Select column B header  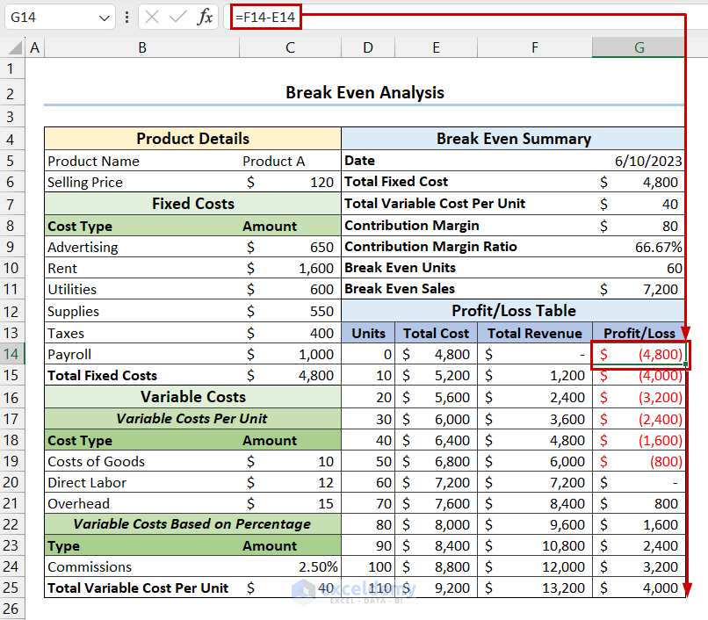(x=142, y=47)
